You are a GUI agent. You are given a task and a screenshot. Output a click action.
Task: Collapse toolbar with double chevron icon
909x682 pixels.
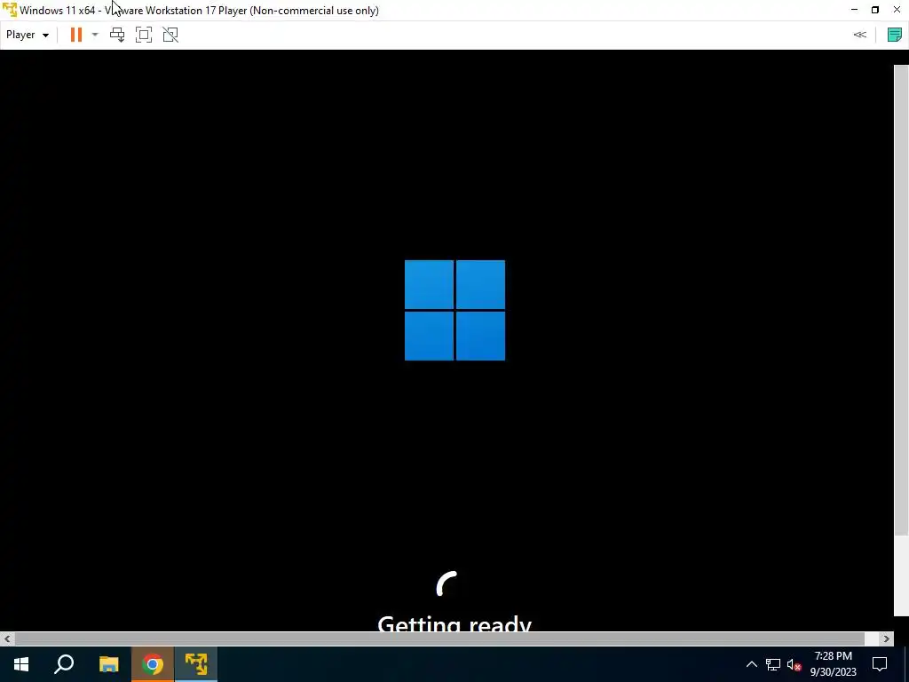click(859, 35)
